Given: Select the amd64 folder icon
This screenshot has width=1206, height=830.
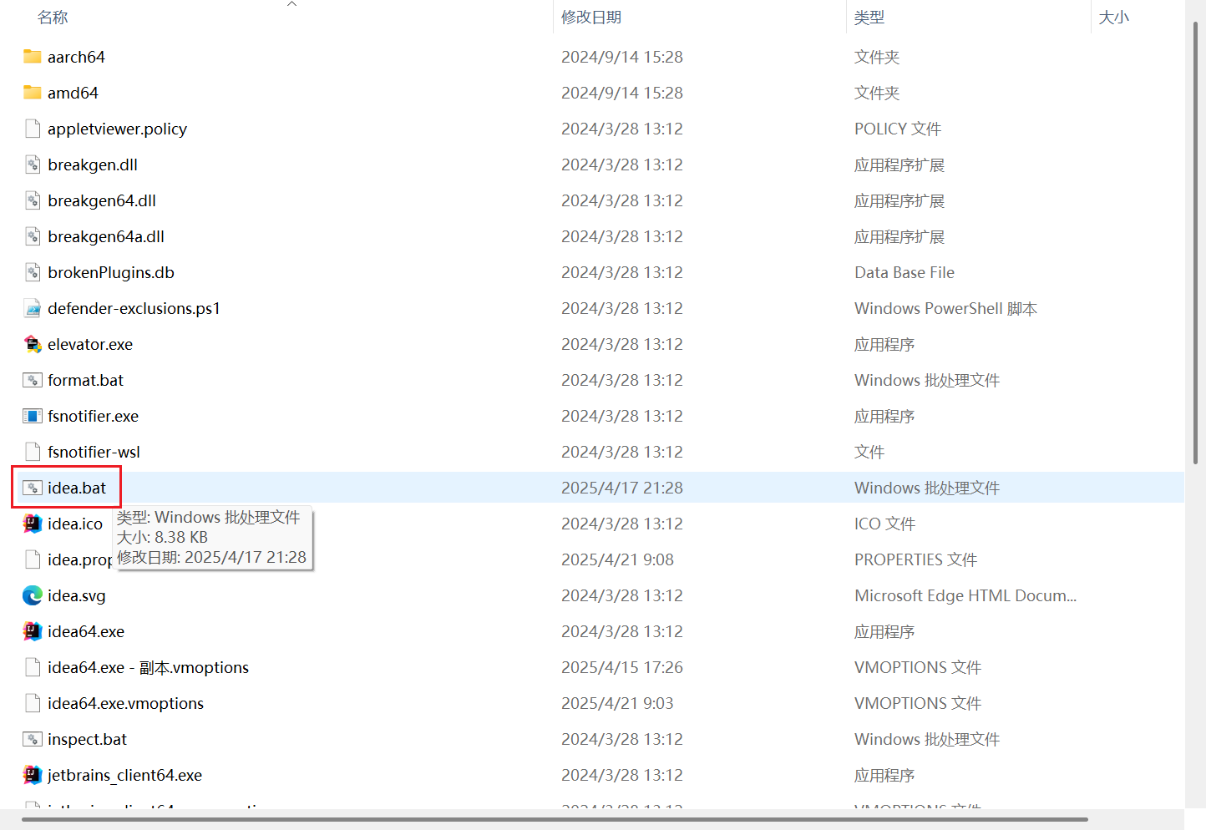Looking at the screenshot, I should [33, 93].
